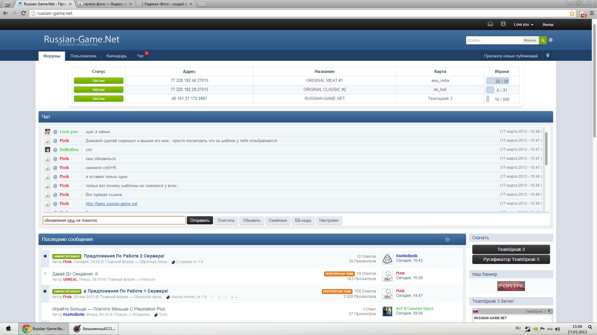The image size is (597, 335).
Task: Click DoMoBou username in chat
Action: pos(69,150)
